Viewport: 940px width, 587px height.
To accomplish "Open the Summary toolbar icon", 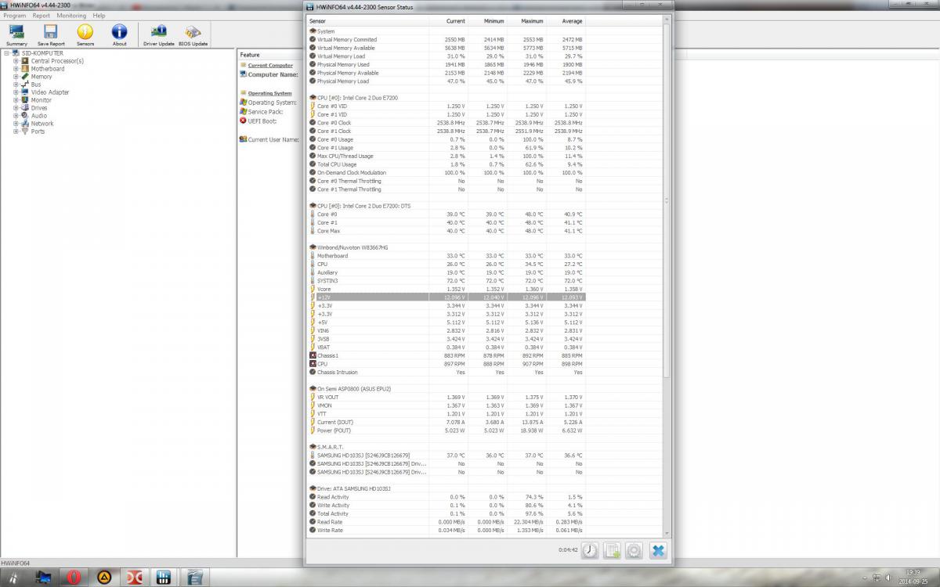I will pos(16,34).
